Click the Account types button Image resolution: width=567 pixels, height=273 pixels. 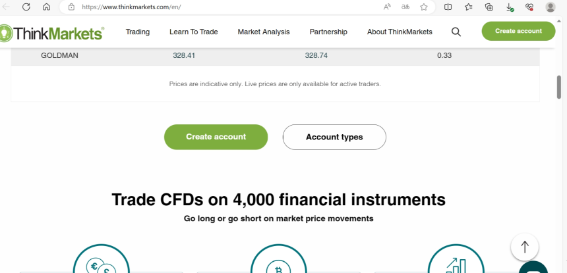pyautogui.click(x=334, y=137)
